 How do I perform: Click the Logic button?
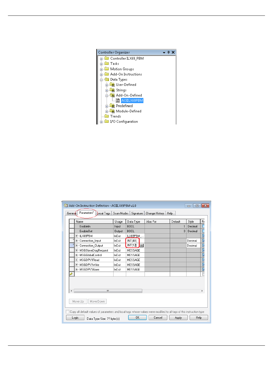(75, 317)
